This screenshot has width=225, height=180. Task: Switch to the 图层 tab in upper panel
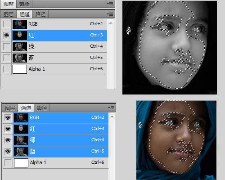tap(9, 14)
